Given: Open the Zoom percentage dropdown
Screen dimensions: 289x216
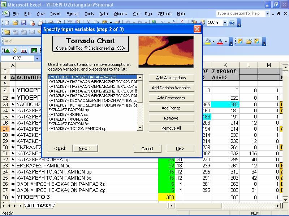Looking at the screenshot, I should click(225, 23).
